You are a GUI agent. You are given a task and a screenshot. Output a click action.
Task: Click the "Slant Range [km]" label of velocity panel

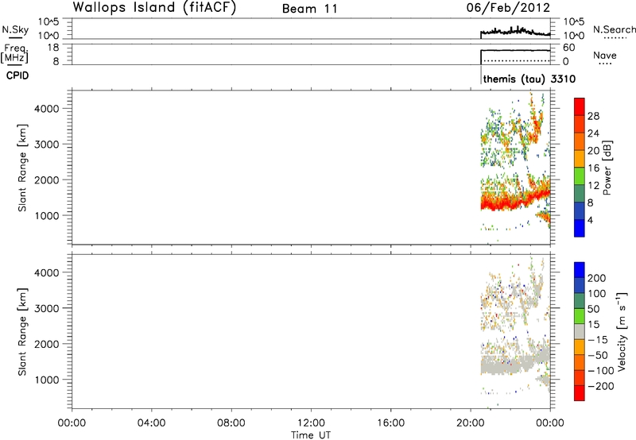(x=22, y=331)
